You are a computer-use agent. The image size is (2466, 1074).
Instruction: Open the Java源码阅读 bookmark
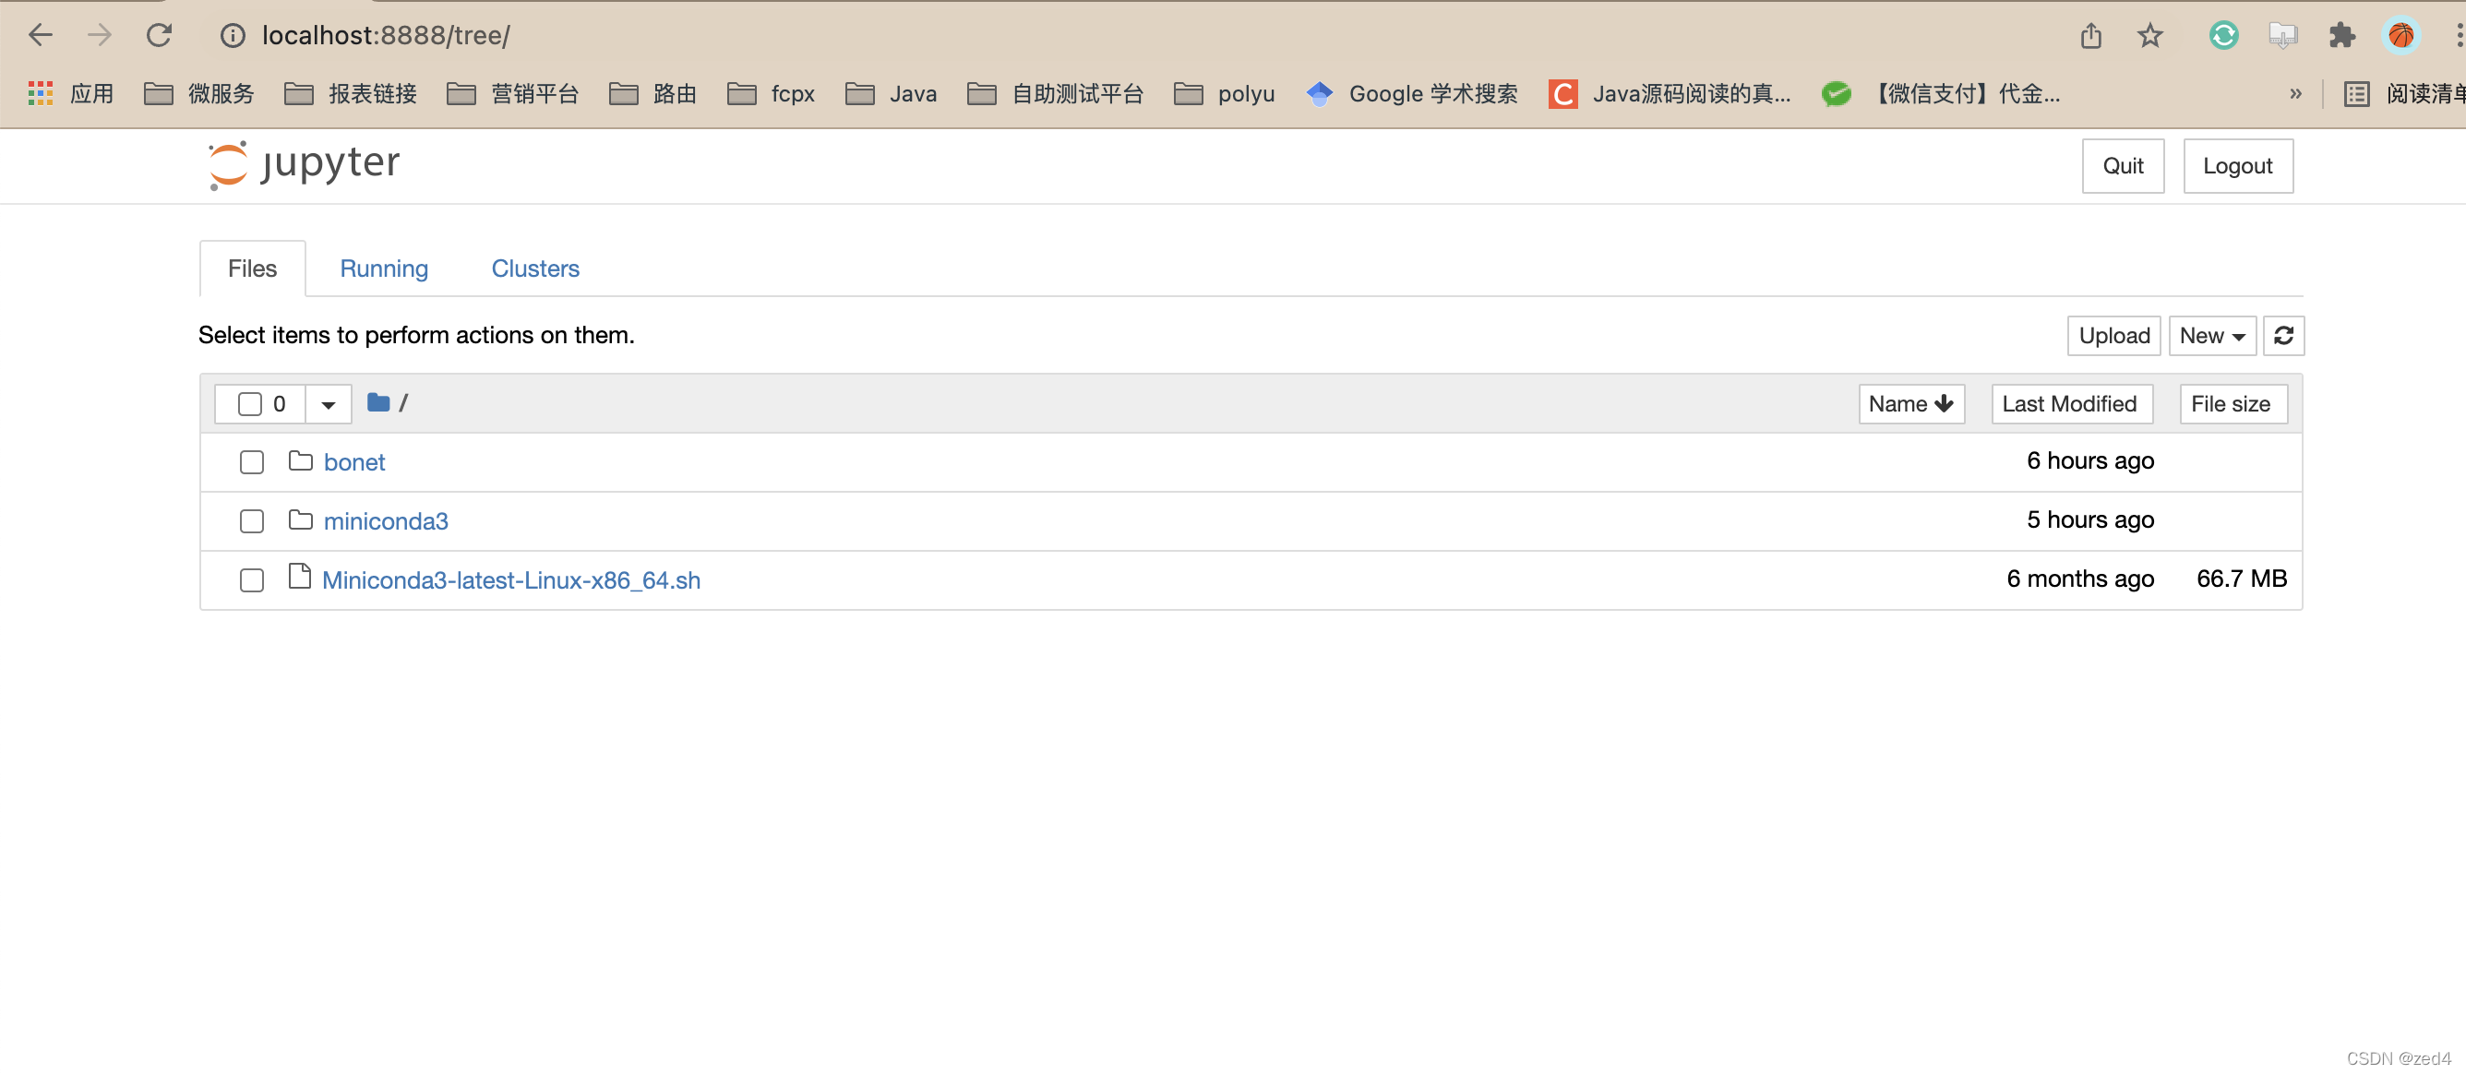[1670, 94]
